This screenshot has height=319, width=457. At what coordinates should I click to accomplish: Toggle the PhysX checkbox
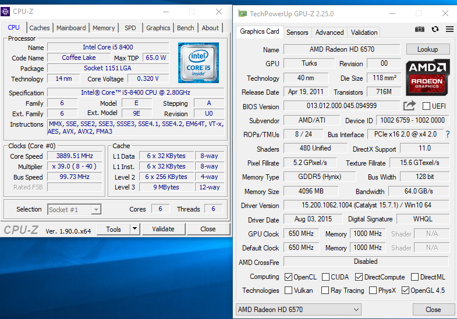373,290
